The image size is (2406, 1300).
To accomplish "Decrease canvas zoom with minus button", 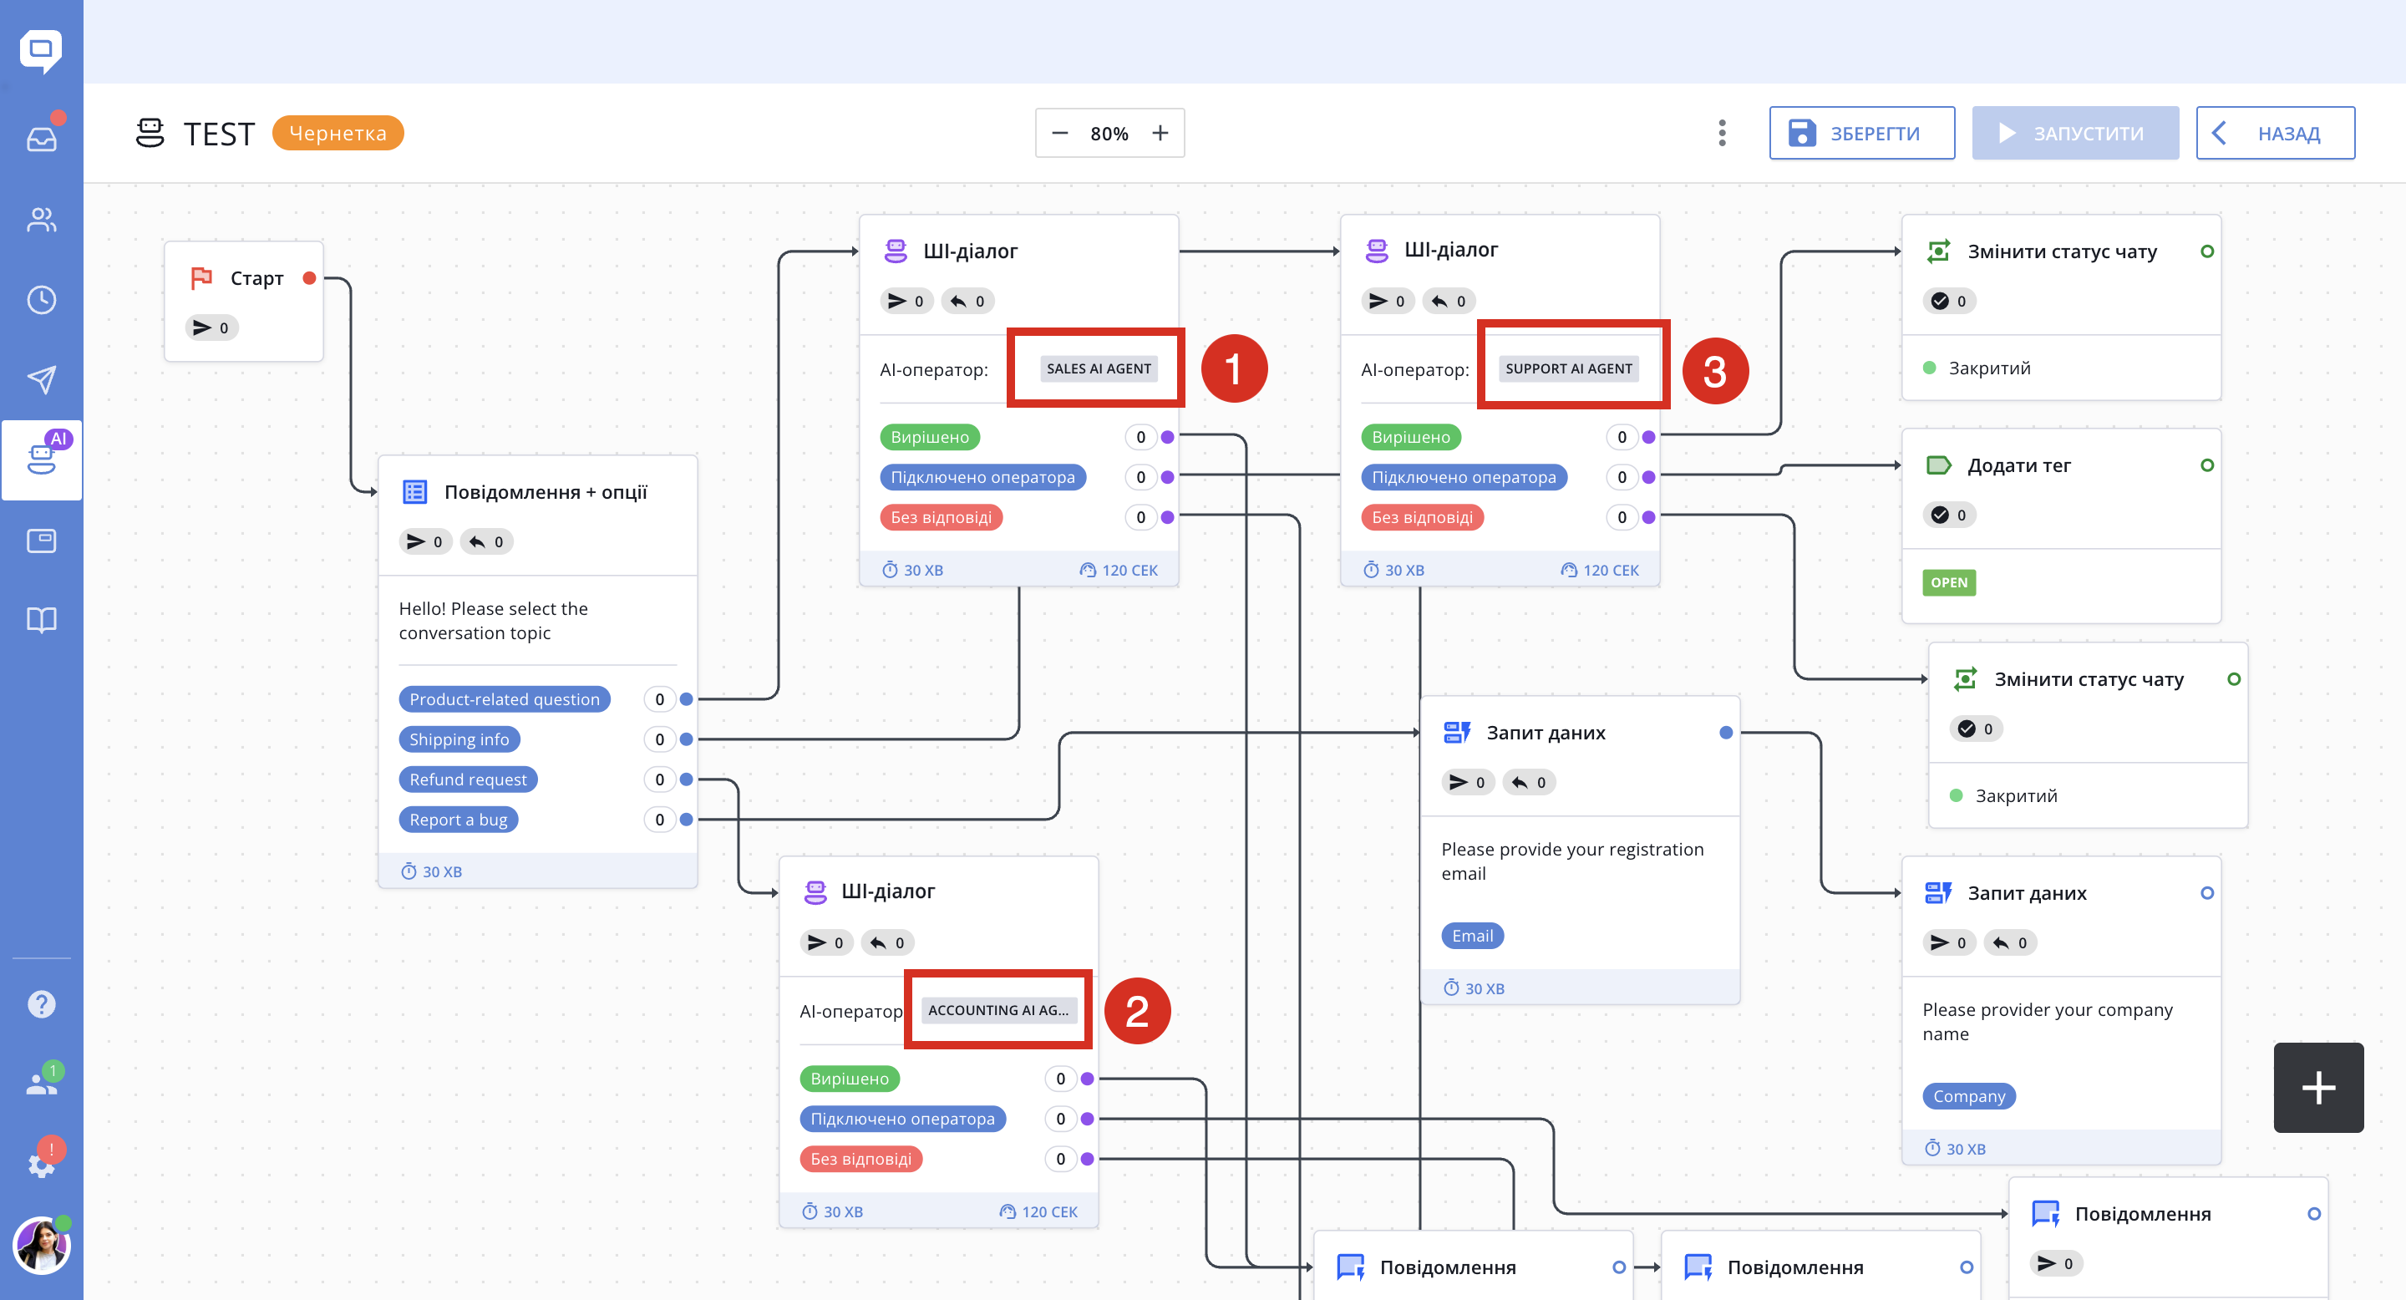I will click(1060, 134).
